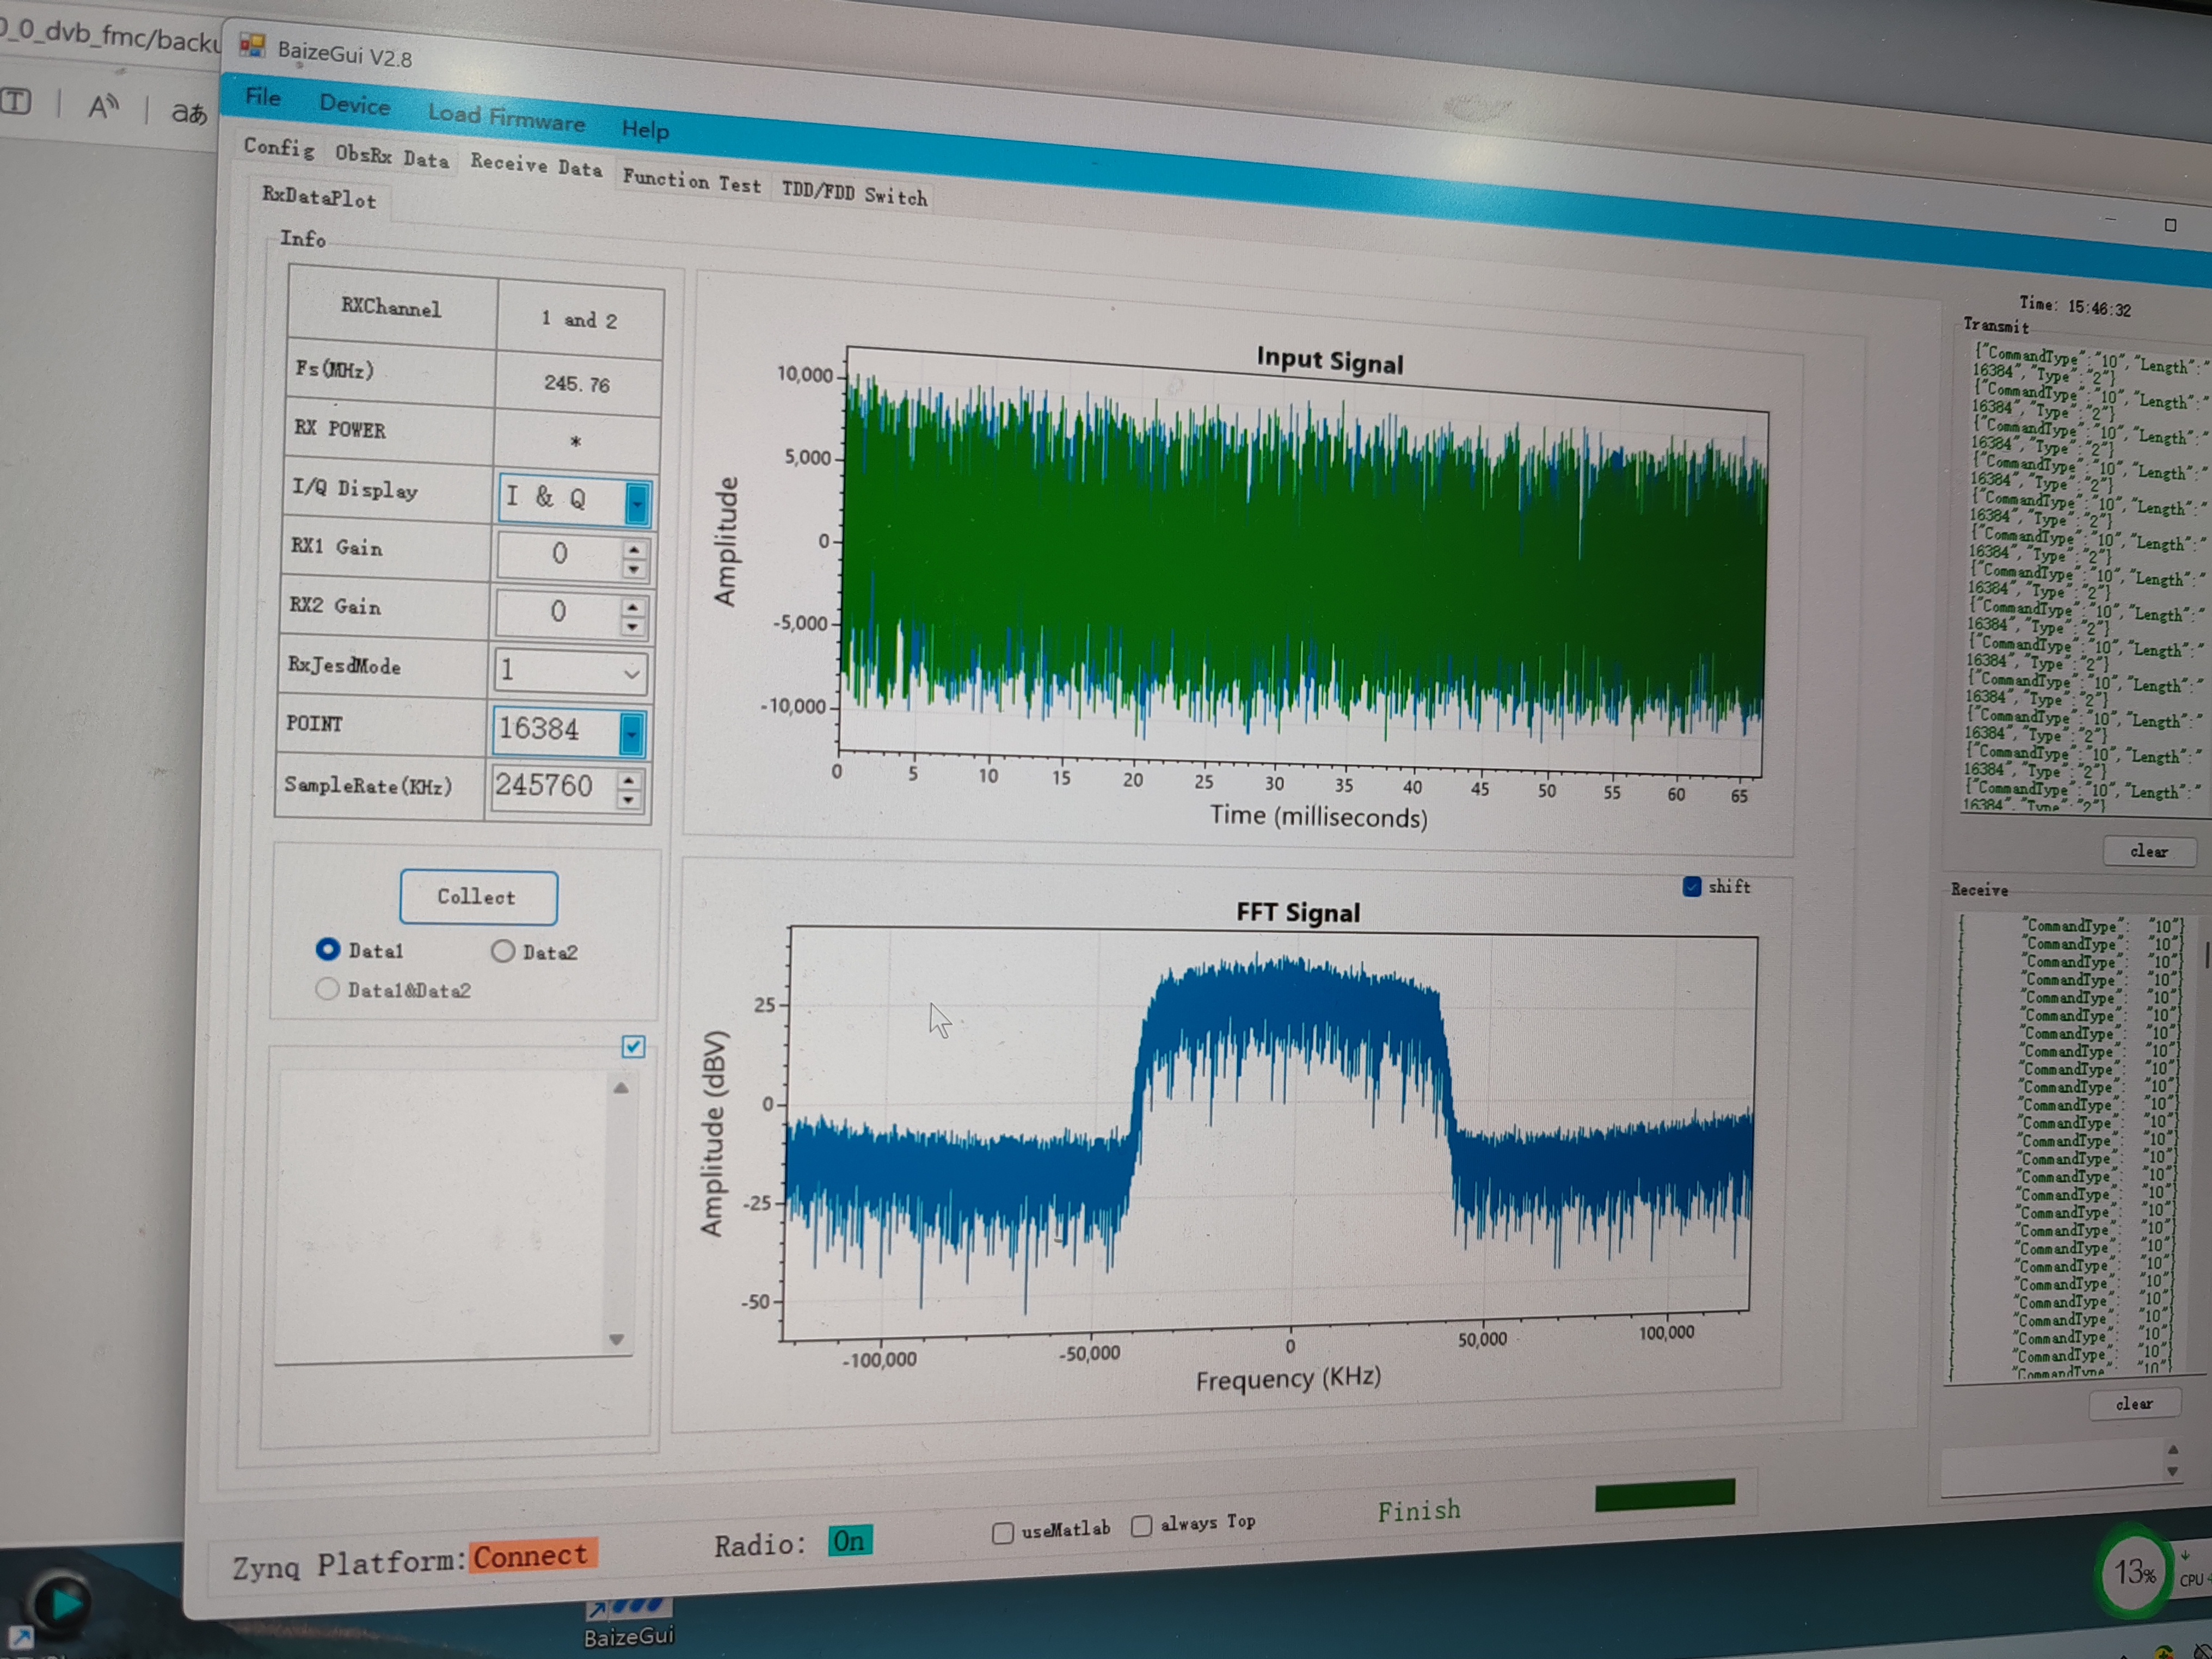Image resolution: width=2212 pixels, height=1659 pixels.
Task: Decrease SampleRate with down arrow
Action: (629, 799)
